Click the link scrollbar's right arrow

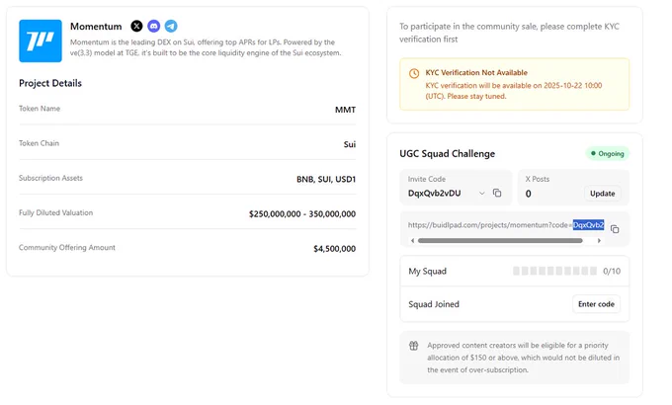point(599,241)
